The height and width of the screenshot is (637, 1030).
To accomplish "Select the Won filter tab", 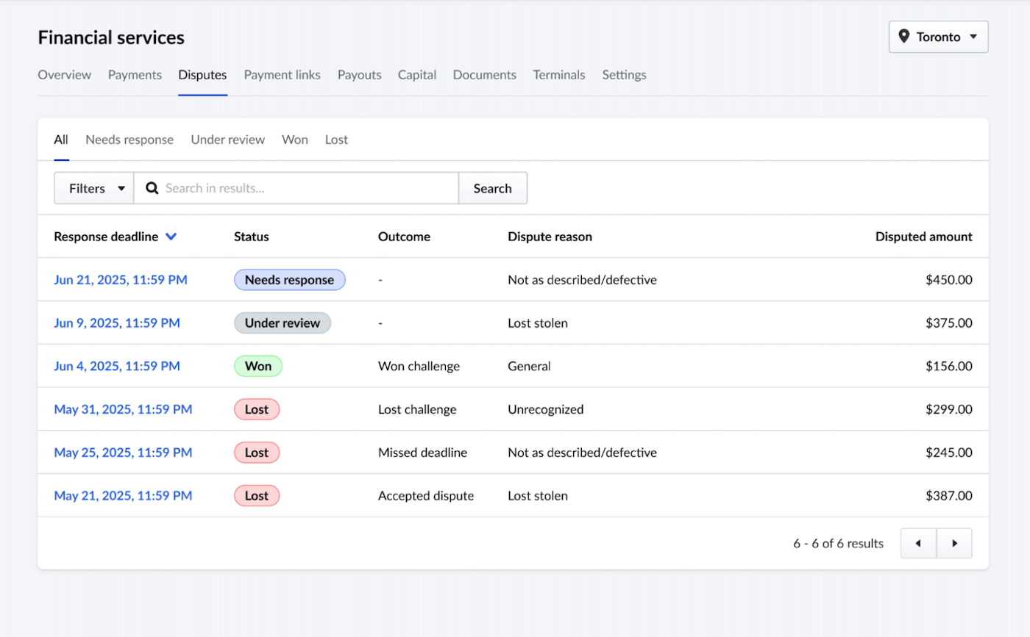I will pos(294,140).
